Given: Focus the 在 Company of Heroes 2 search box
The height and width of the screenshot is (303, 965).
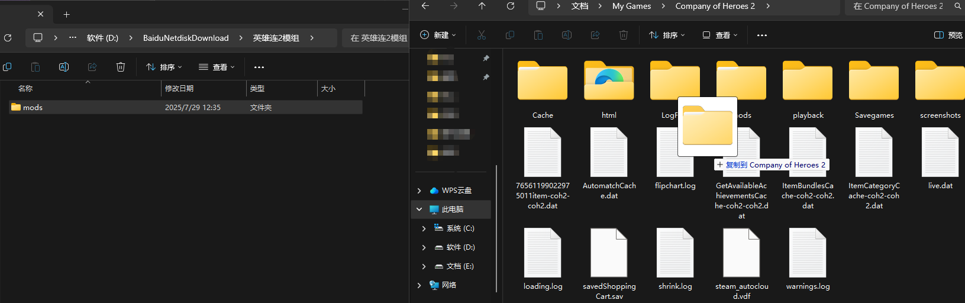Looking at the screenshot, I should click(x=904, y=6).
